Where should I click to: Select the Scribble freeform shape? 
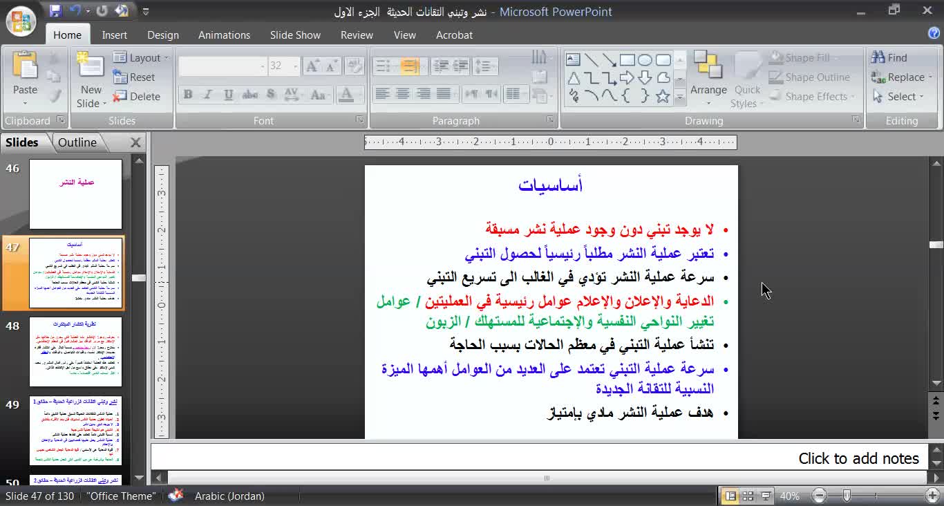click(x=573, y=96)
